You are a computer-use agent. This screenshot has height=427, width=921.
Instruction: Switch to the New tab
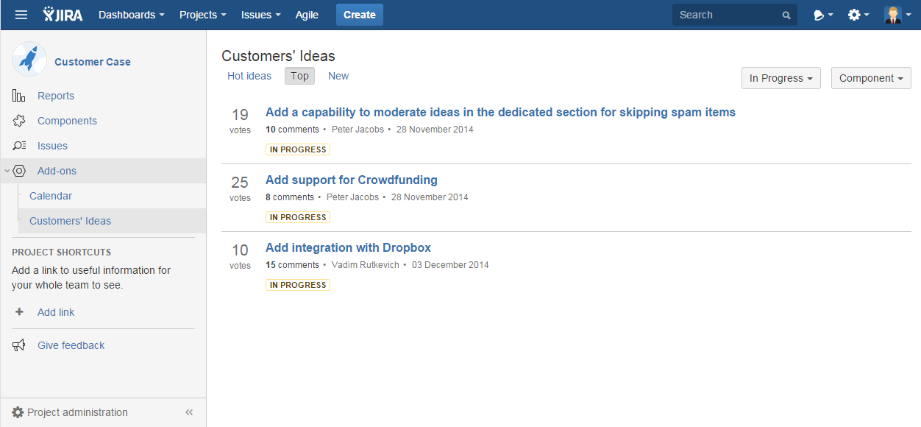[x=338, y=76]
